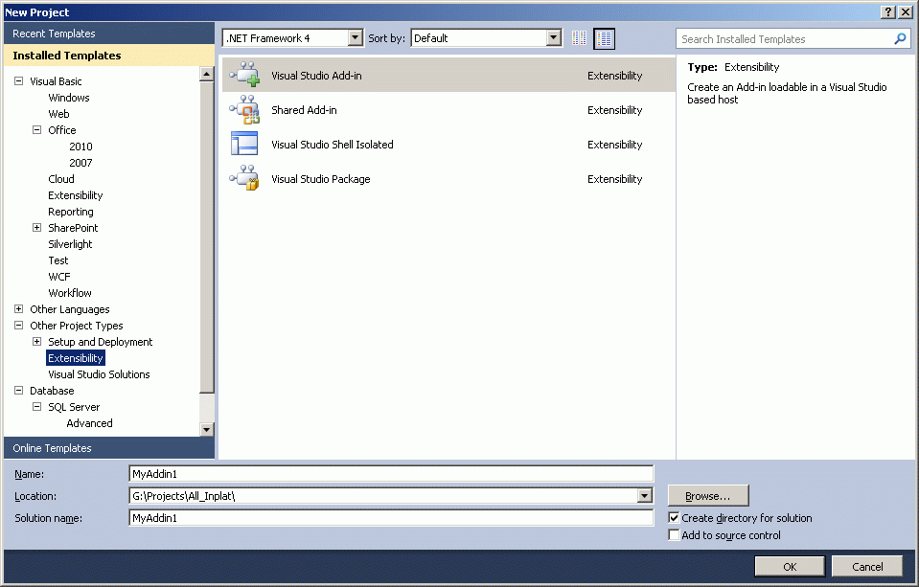Image resolution: width=919 pixels, height=587 pixels.
Task: Select the Visual Studio Package template icon
Action: click(245, 178)
